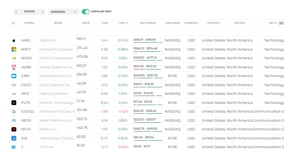
Task: Open the NVDA symbol link
Action: coord(27,58)
